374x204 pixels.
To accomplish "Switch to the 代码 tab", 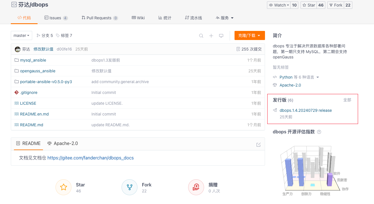I will 24,18.
